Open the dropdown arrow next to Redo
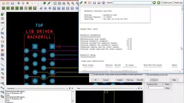 41,3
